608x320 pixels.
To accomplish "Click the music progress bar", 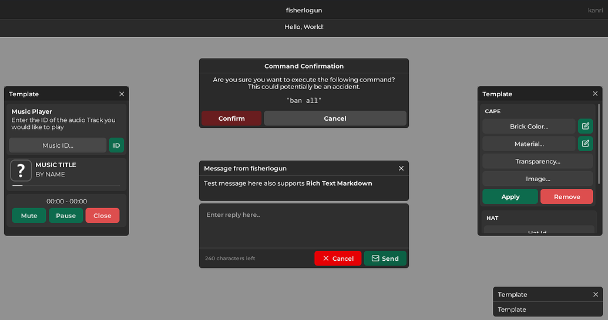I will 66,186.
